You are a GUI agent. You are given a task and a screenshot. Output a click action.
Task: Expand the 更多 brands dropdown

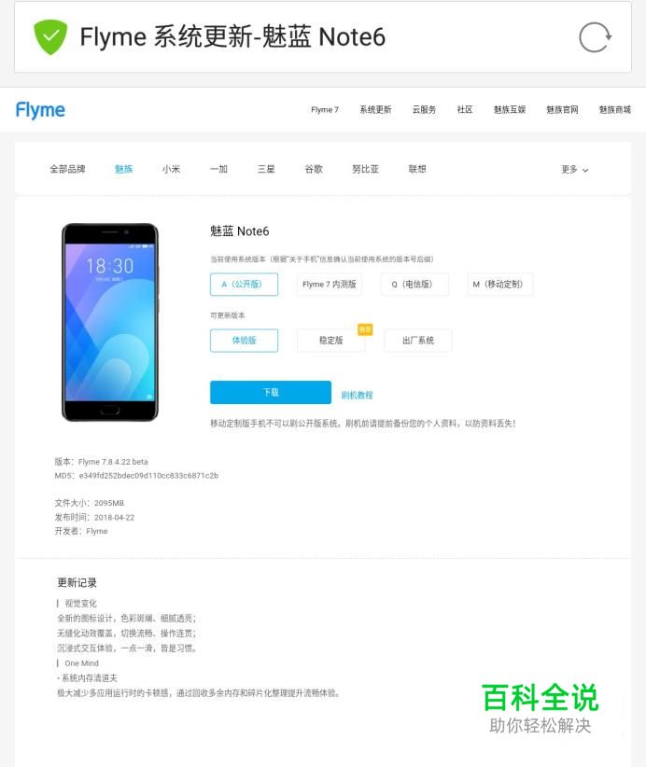(574, 169)
